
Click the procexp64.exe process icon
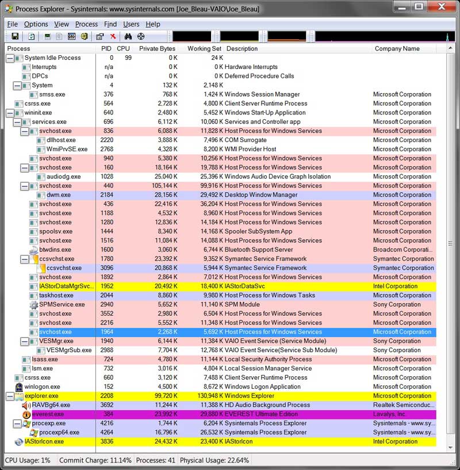(34, 433)
